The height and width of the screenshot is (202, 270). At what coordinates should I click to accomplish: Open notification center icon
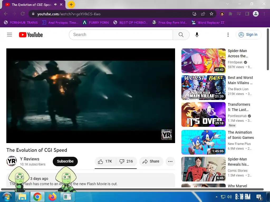pos(259,197)
